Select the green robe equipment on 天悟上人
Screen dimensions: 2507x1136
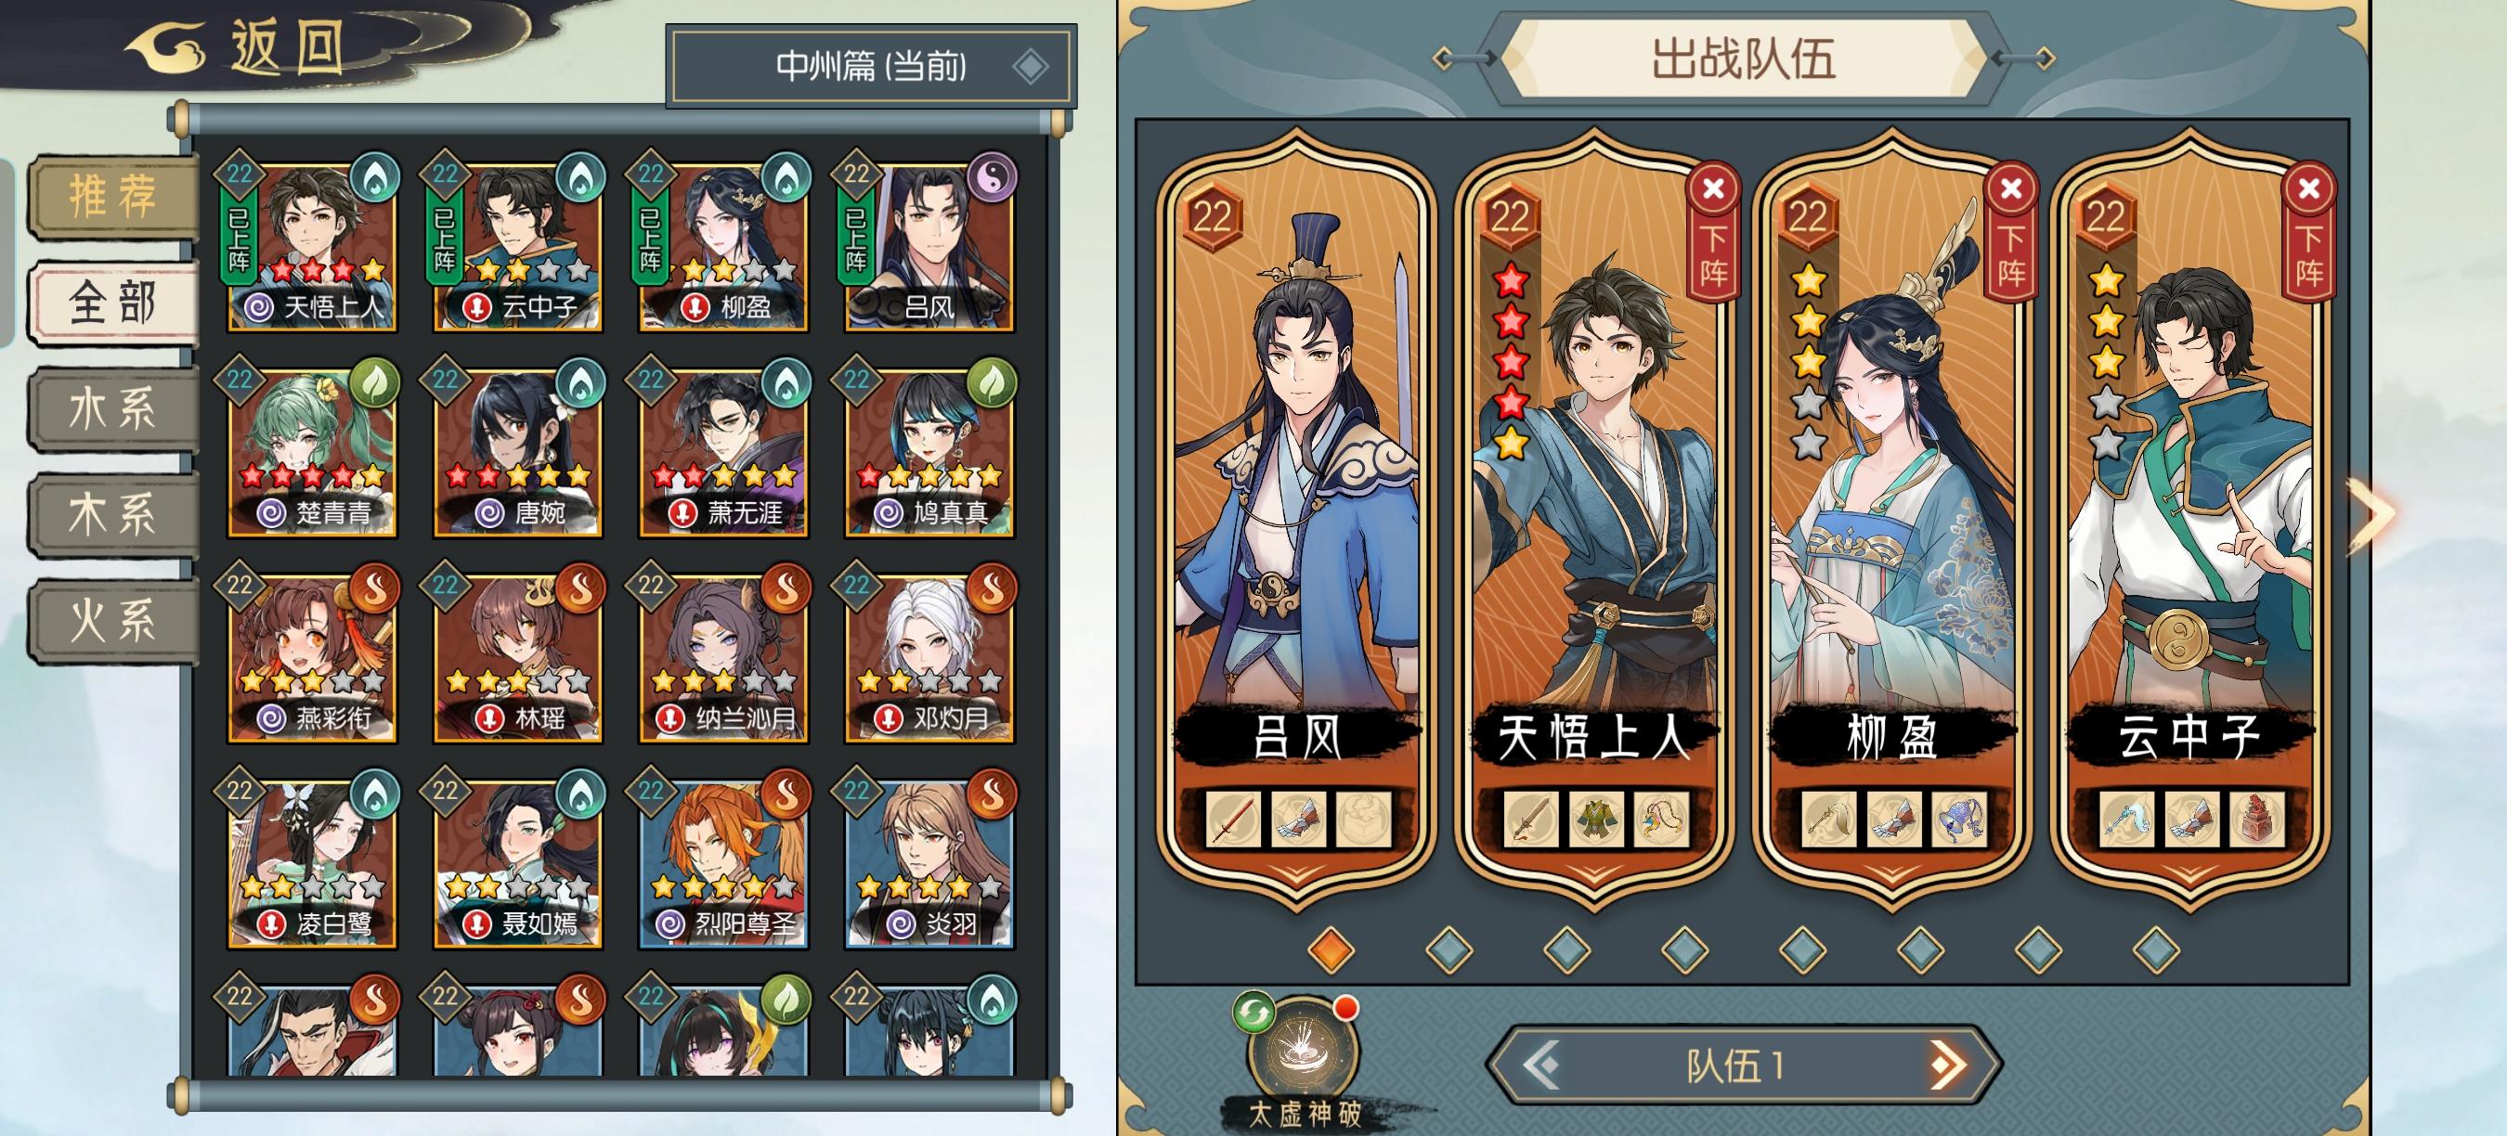[x=1596, y=819]
